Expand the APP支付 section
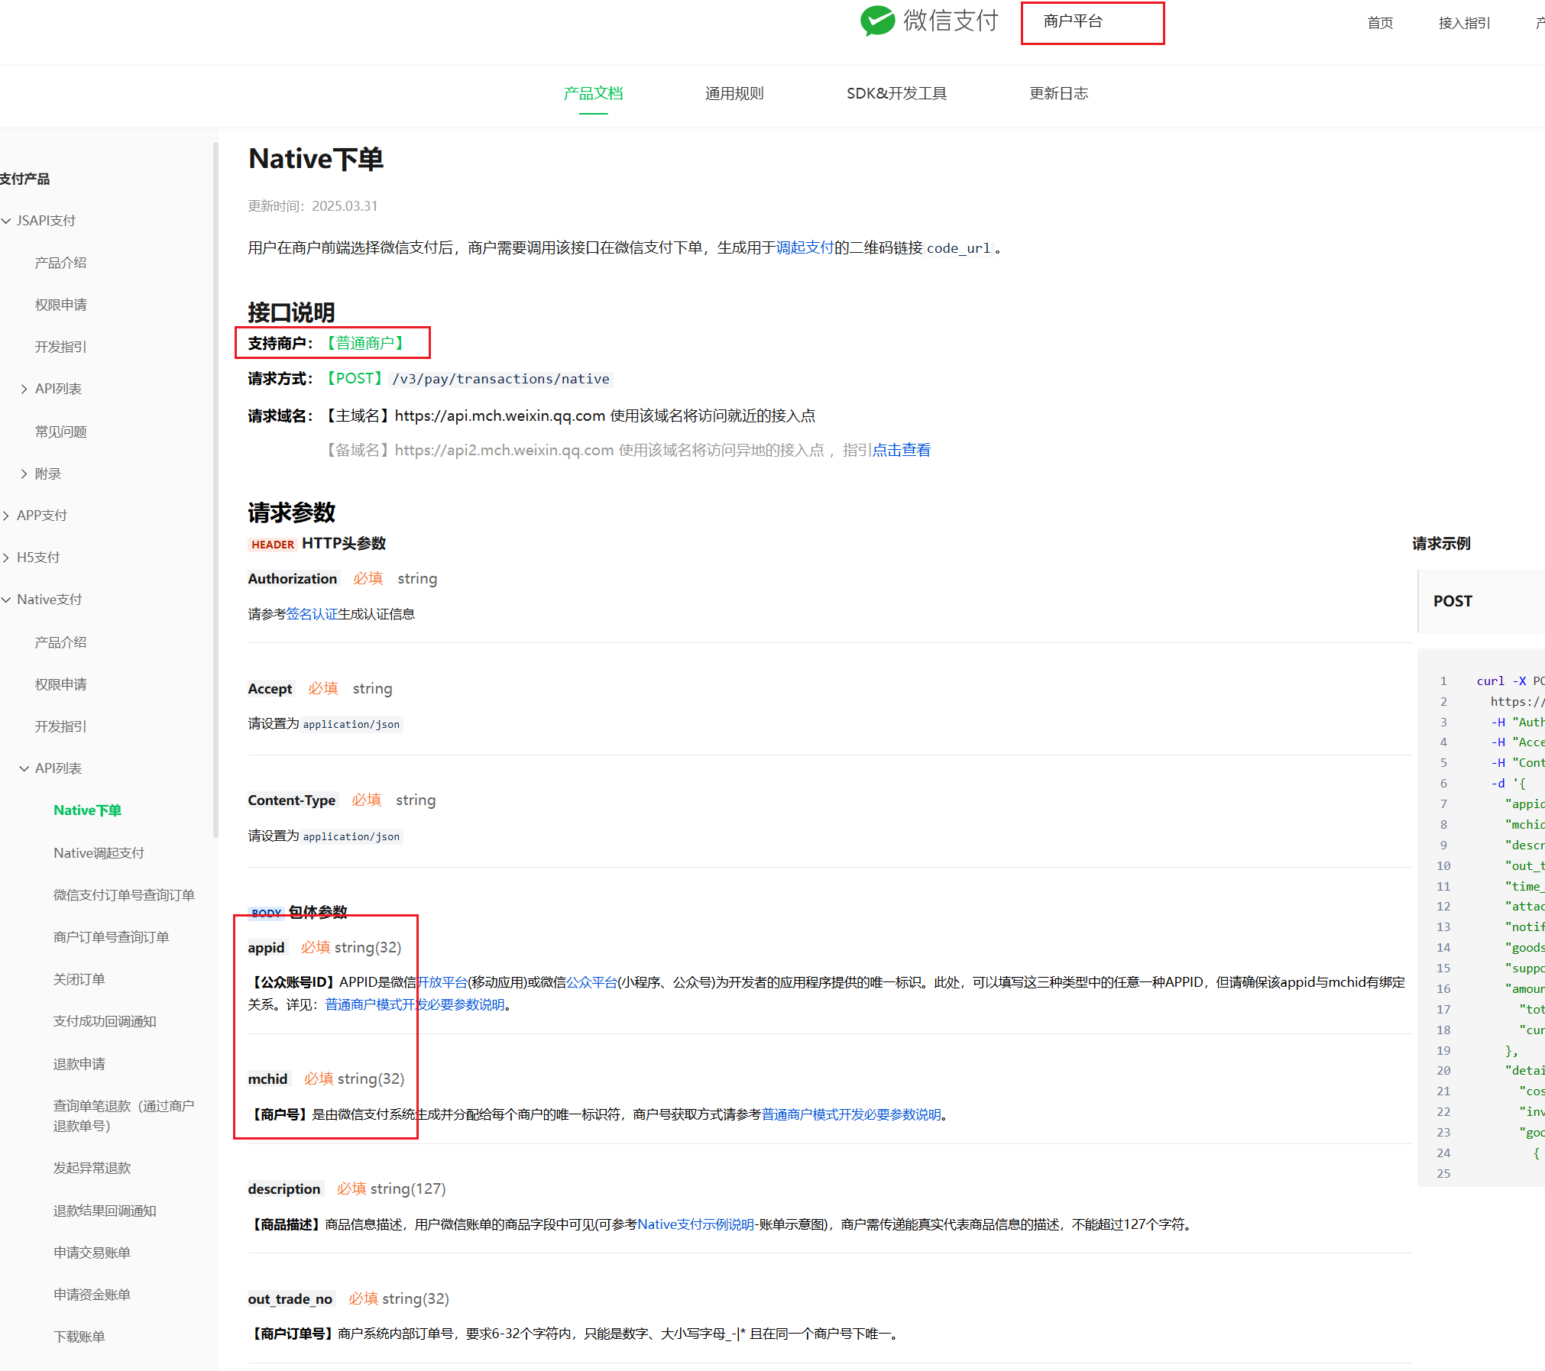Viewport: 1545px width, 1371px height. 6,516
